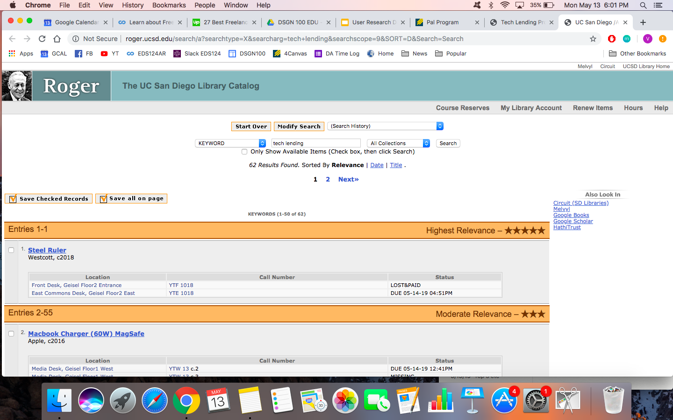Launch Siri from the Dock

coord(91,400)
